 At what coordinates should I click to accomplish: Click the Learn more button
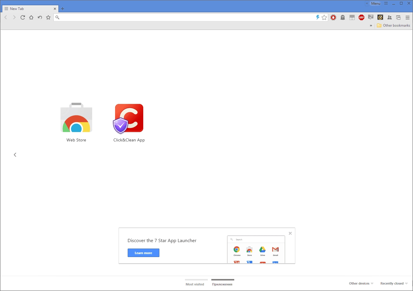click(143, 253)
